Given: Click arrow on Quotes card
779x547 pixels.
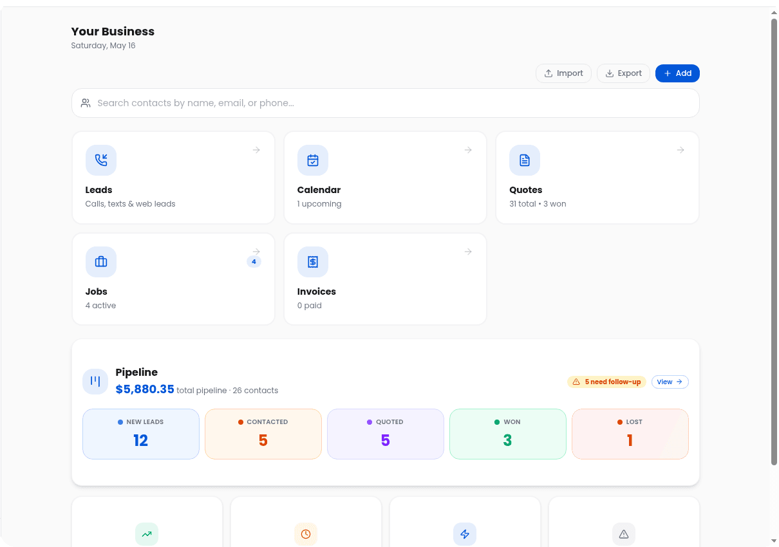Looking at the screenshot, I should [680, 150].
